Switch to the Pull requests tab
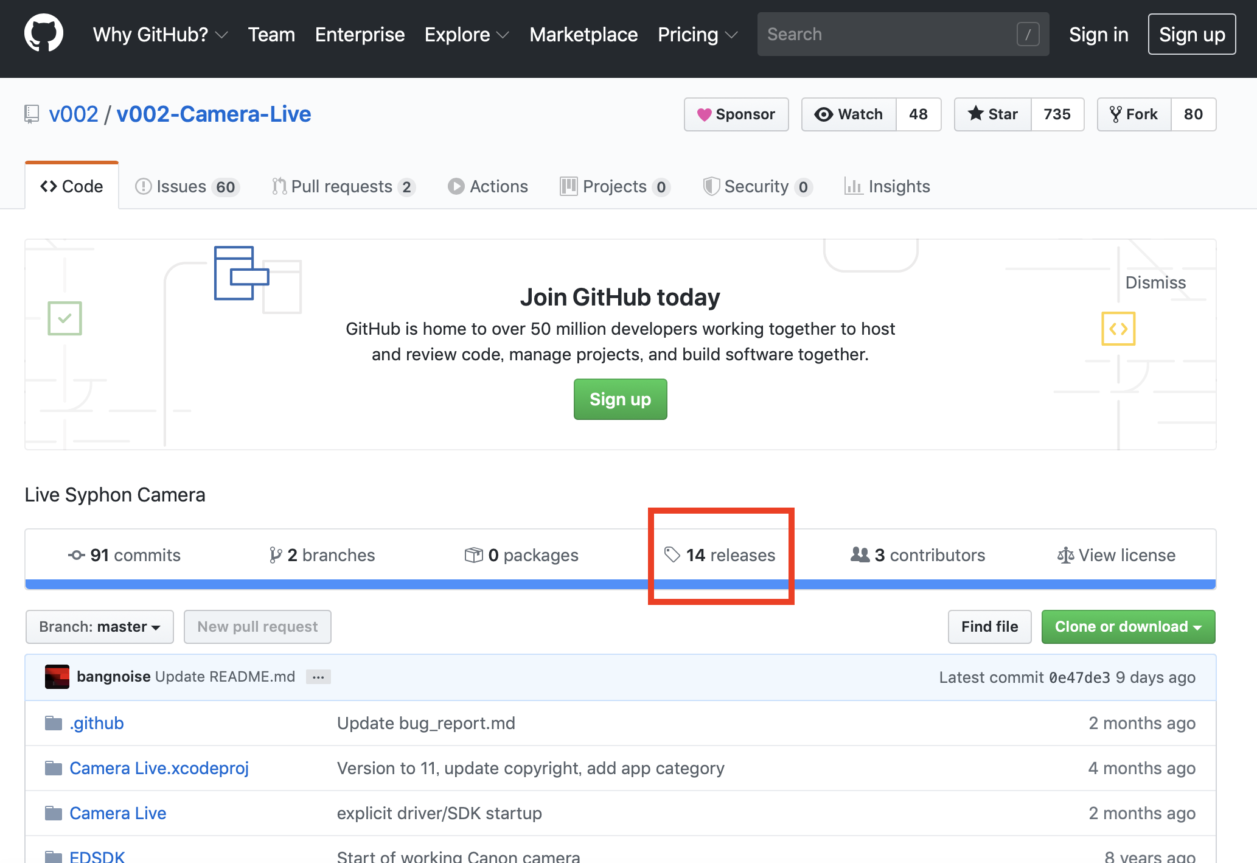 point(344,186)
